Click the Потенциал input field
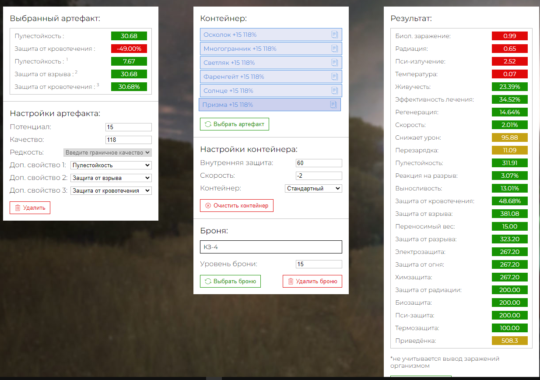The image size is (540, 380). point(128,127)
